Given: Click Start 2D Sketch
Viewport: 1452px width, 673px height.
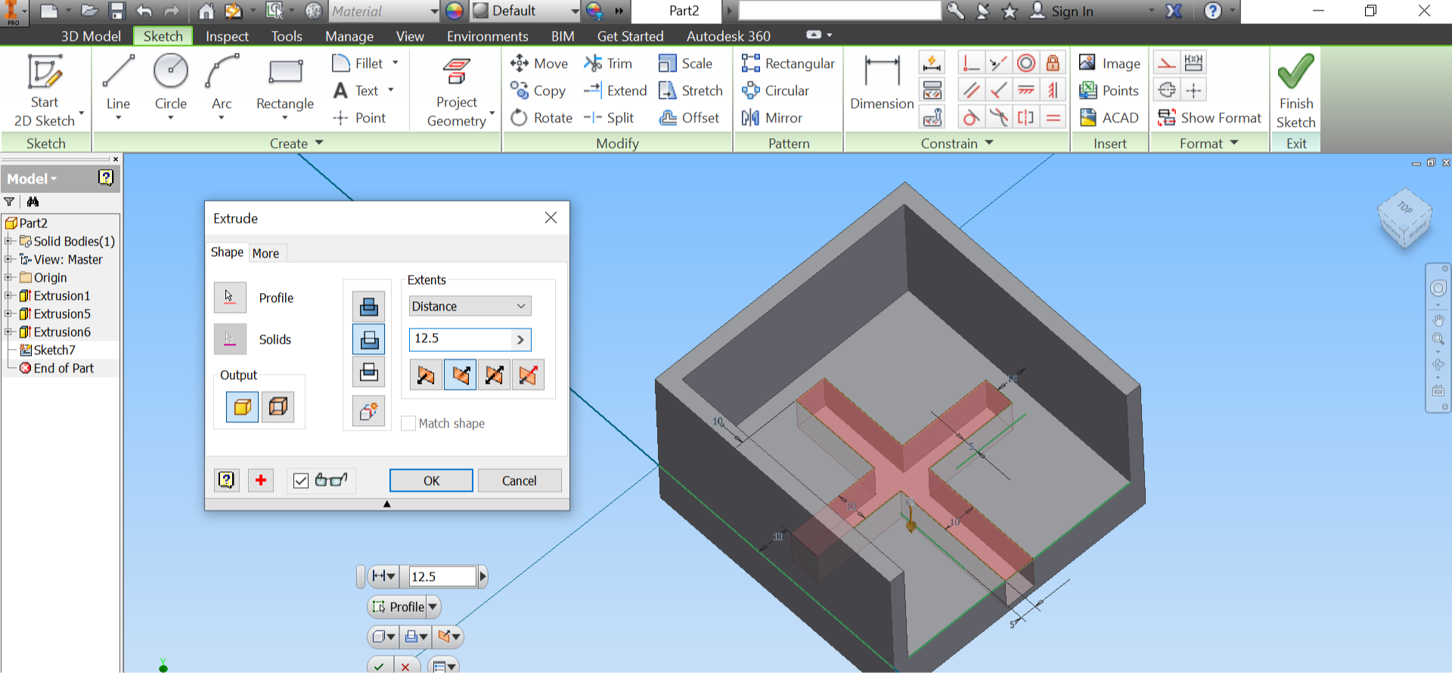Looking at the screenshot, I should click(45, 91).
